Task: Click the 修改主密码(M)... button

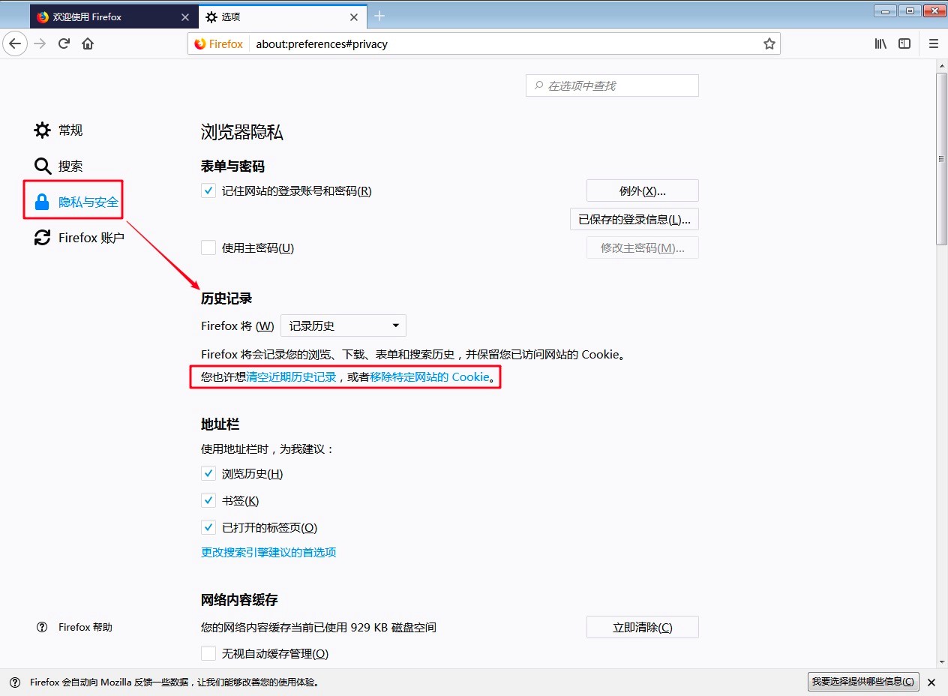Action: [643, 247]
